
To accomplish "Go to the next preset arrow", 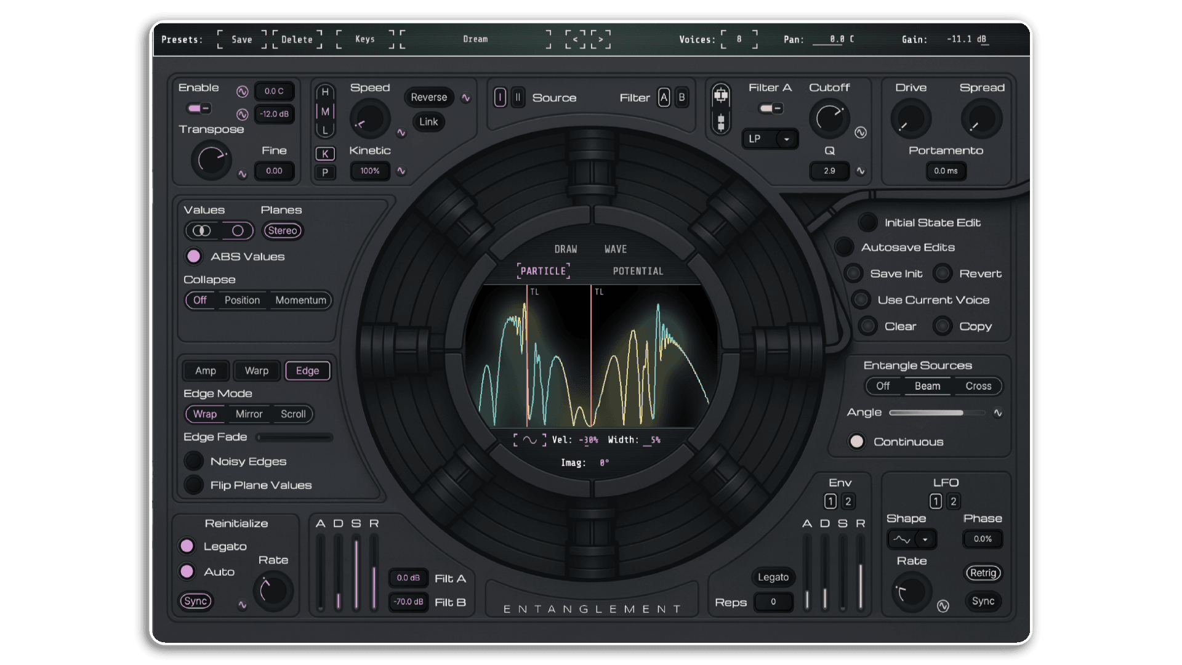I will click(601, 39).
